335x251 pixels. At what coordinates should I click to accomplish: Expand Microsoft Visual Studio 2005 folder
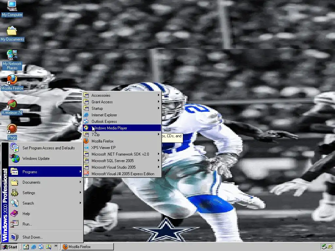(x=122, y=167)
